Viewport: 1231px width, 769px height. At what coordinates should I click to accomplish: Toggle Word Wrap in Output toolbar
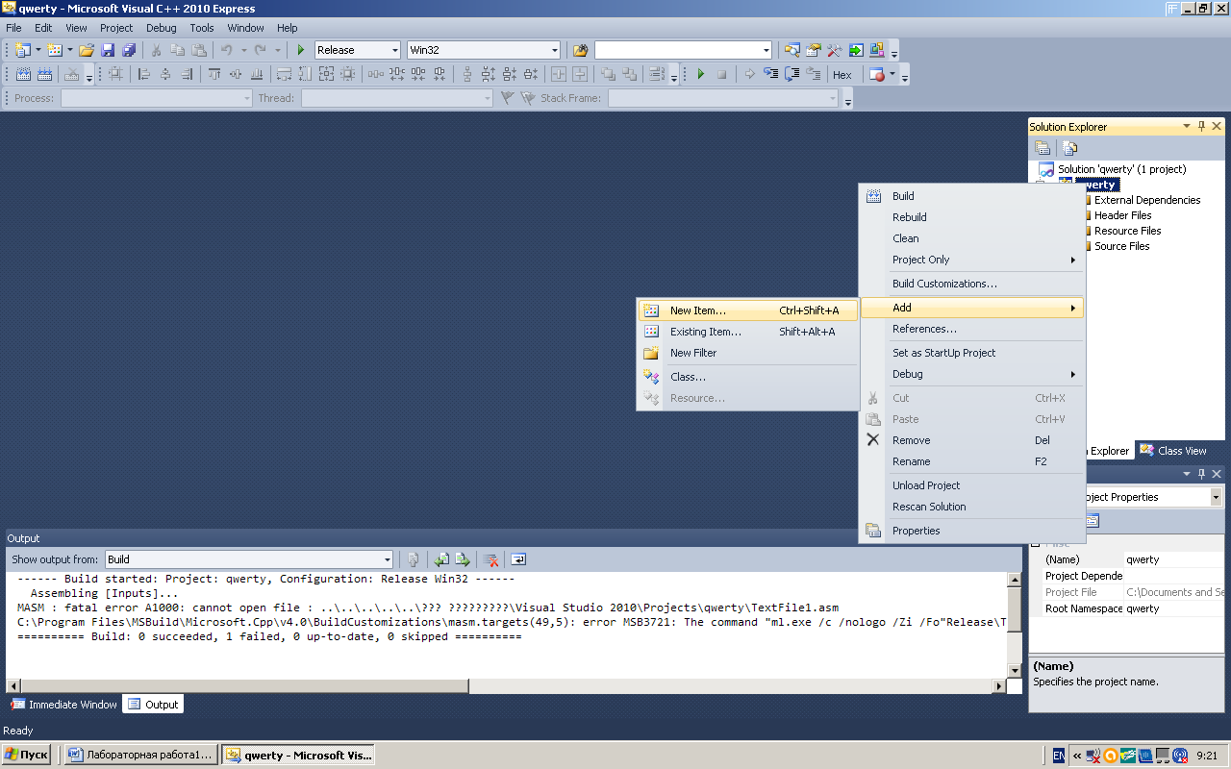point(518,559)
